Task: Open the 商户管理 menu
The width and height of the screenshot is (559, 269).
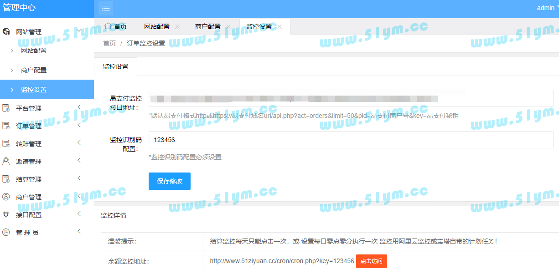Action: coord(47,197)
